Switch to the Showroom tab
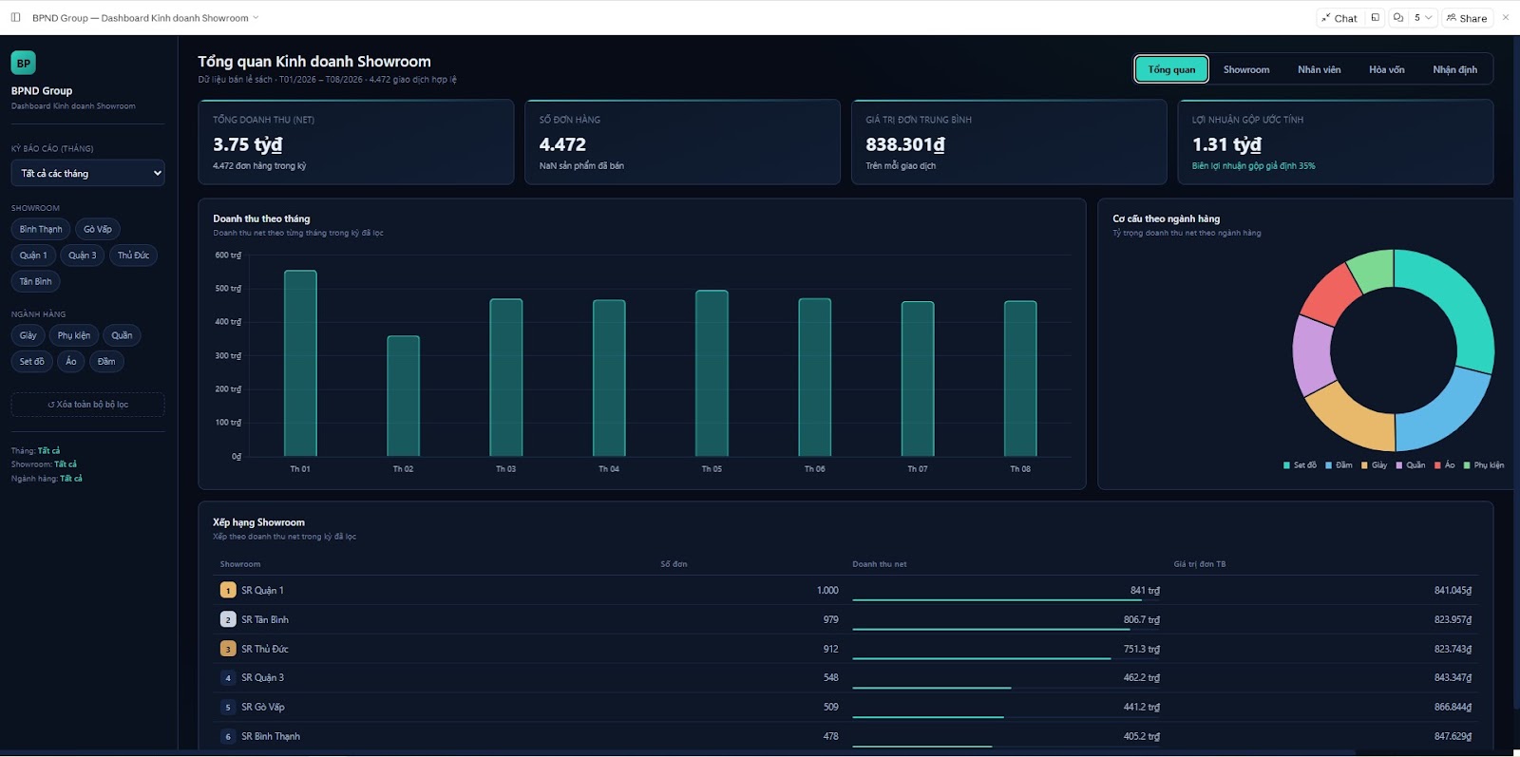The height and width of the screenshot is (757, 1520). (x=1246, y=69)
